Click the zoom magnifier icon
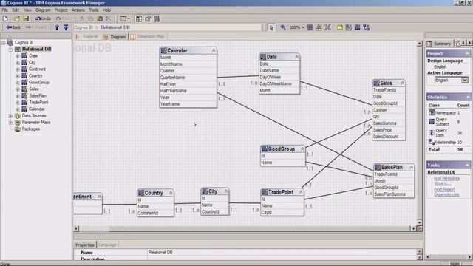 (x=282, y=27)
